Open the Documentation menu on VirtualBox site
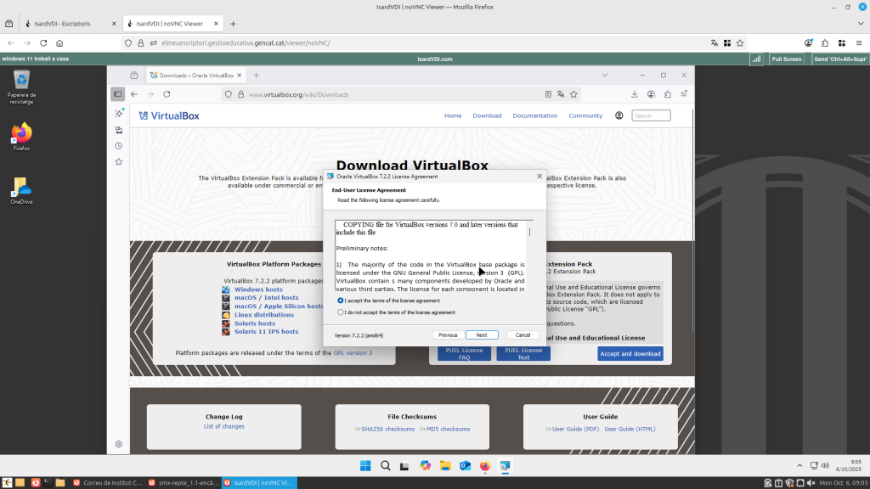 point(535,115)
